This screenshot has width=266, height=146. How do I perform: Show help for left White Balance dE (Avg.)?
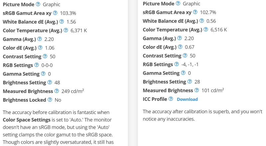pyautogui.click(x=62, y=21)
